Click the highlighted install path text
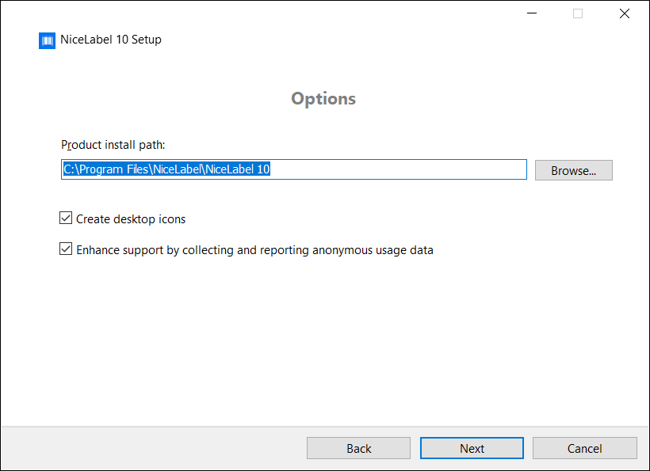This screenshot has height=471, width=650. tap(167, 169)
